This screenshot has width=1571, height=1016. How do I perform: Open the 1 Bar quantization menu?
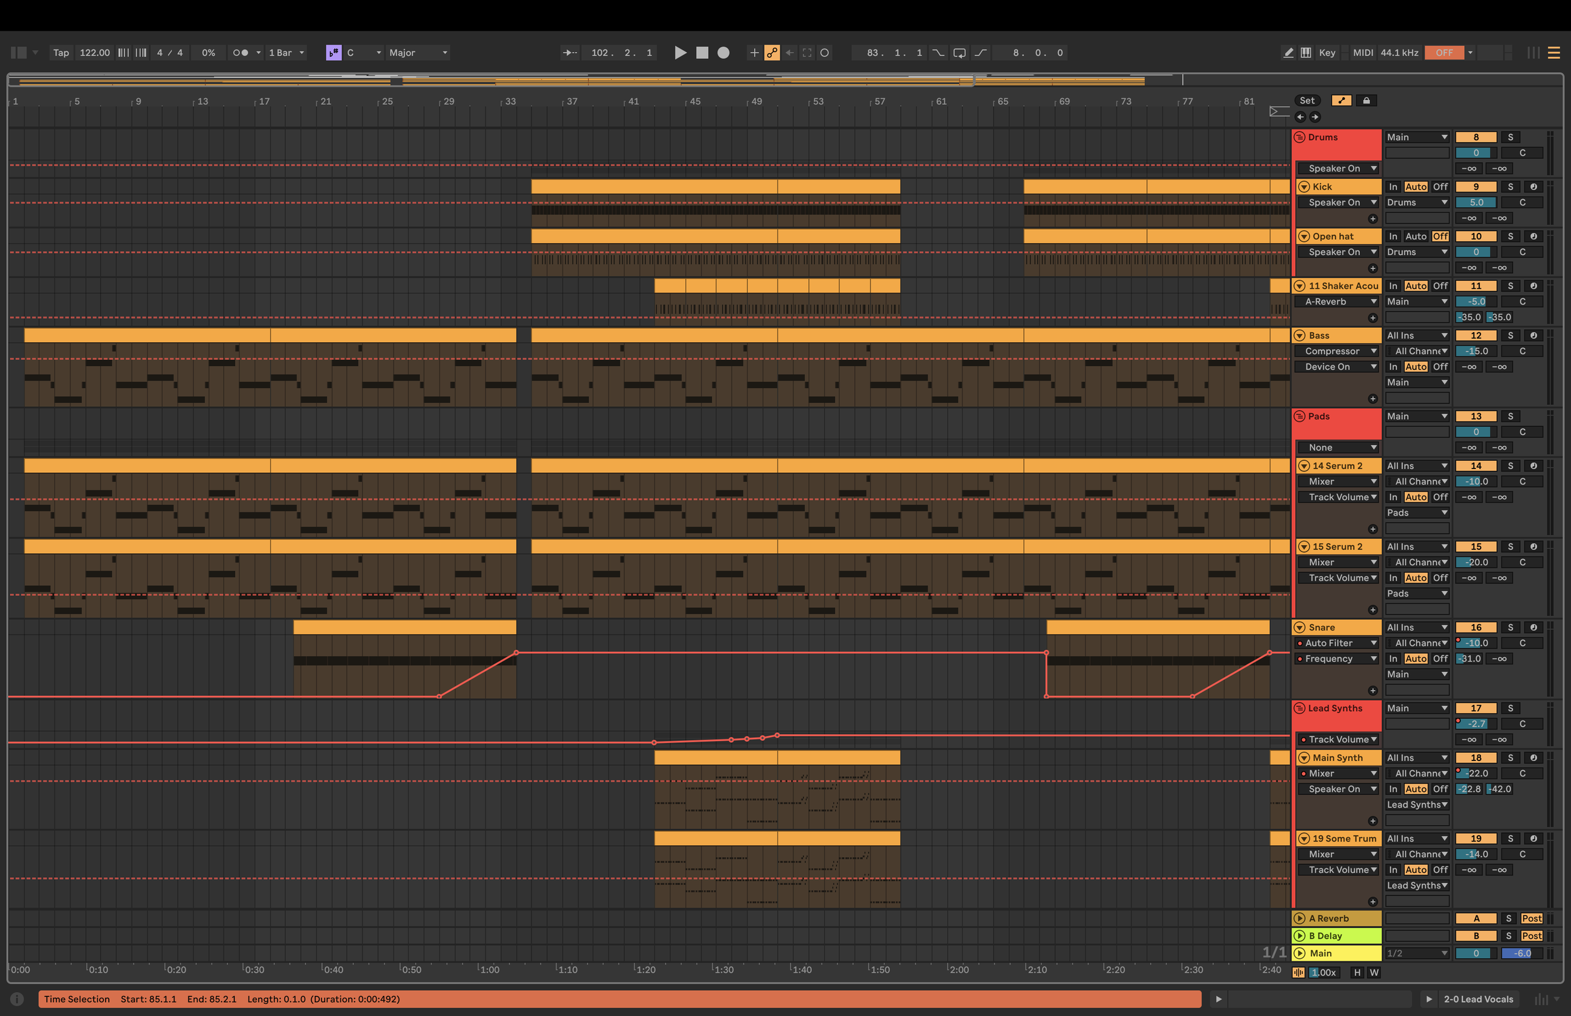[x=286, y=53]
